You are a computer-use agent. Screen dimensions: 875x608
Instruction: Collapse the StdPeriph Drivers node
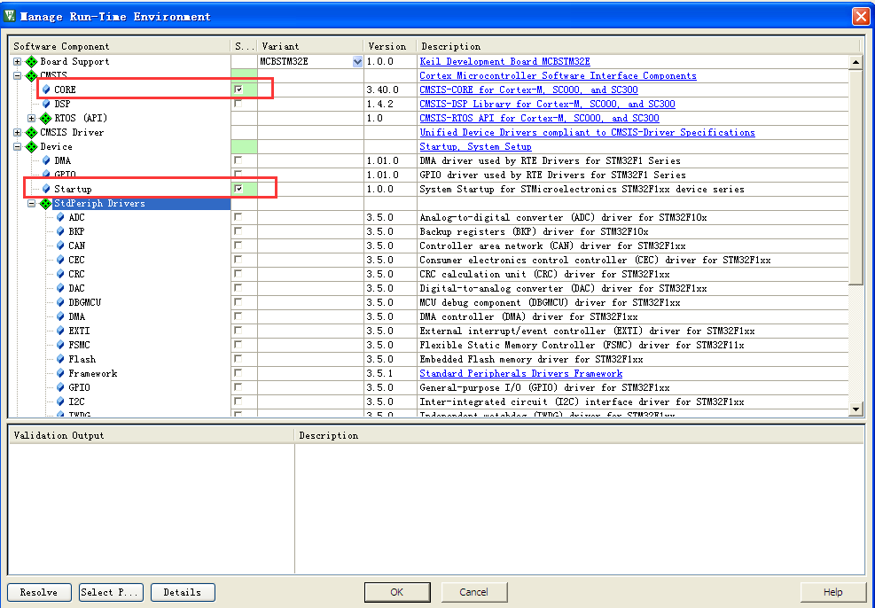32,204
